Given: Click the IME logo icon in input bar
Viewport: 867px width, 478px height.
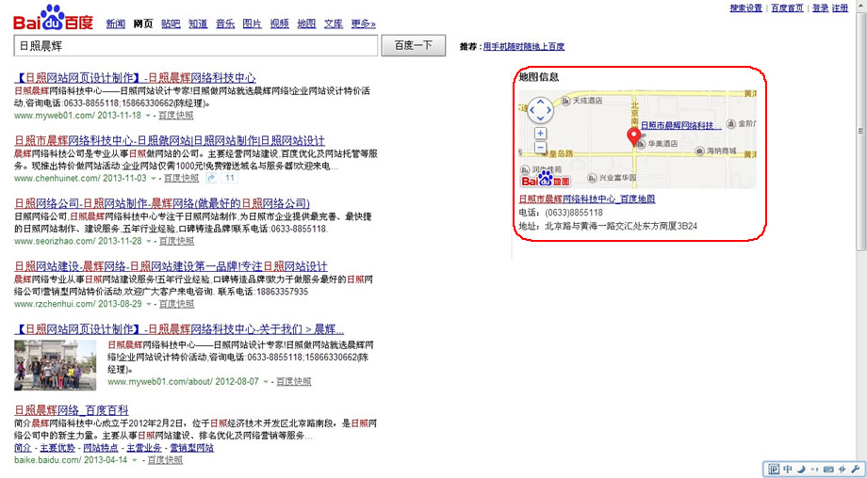Looking at the screenshot, I should [x=774, y=470].
